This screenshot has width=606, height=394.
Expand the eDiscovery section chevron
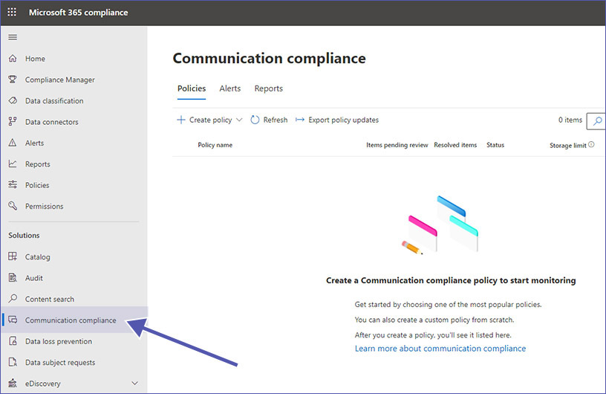(x=134, y=384)
